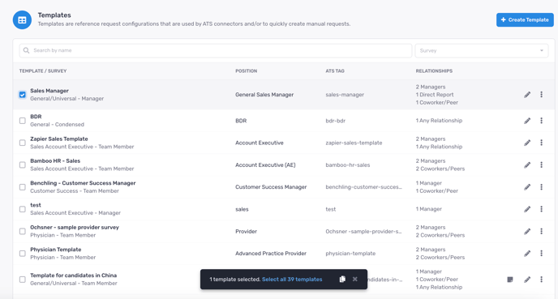Click the RELATIONSHIPS column header
This screenshot has width=558, height=299.
click(434, 71)
